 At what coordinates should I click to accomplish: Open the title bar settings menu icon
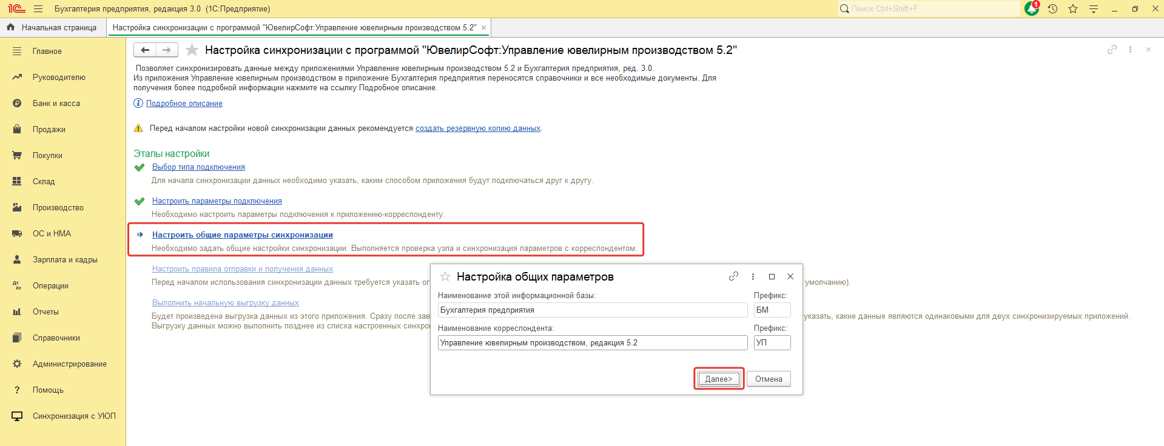point(1094,9)
